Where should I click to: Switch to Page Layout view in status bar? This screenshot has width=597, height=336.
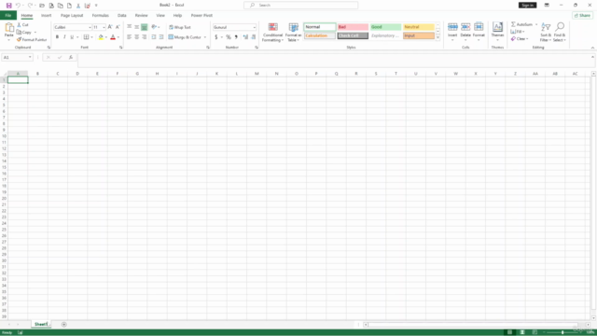point(522,332)
